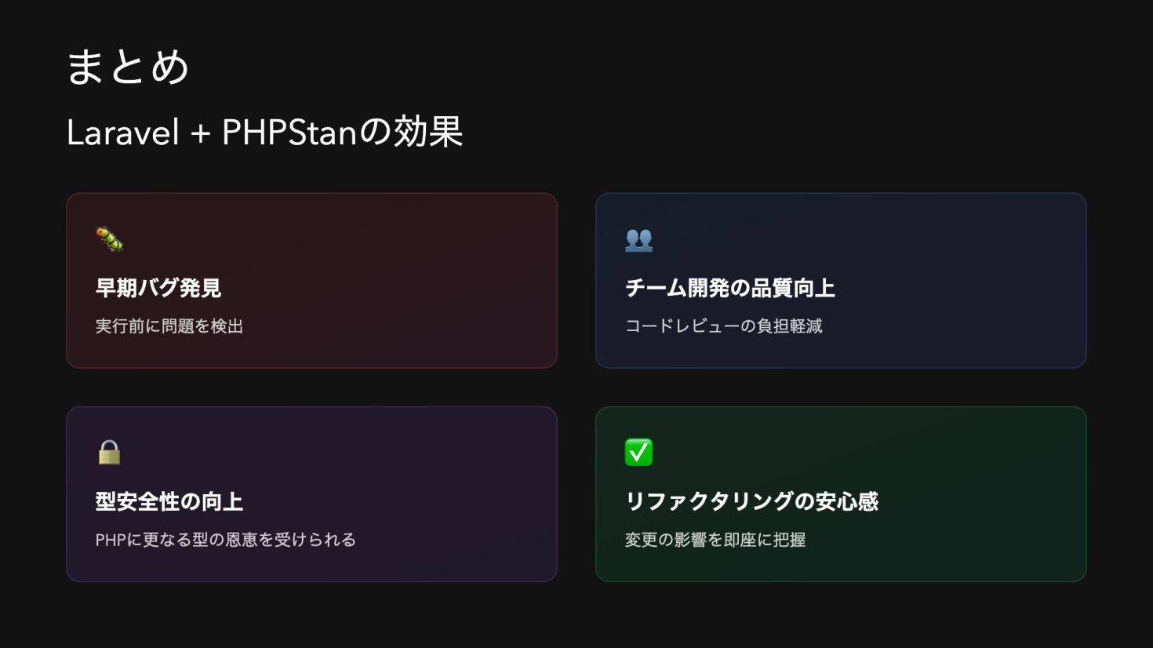Select the 早期バグ発見 heading

158,288
